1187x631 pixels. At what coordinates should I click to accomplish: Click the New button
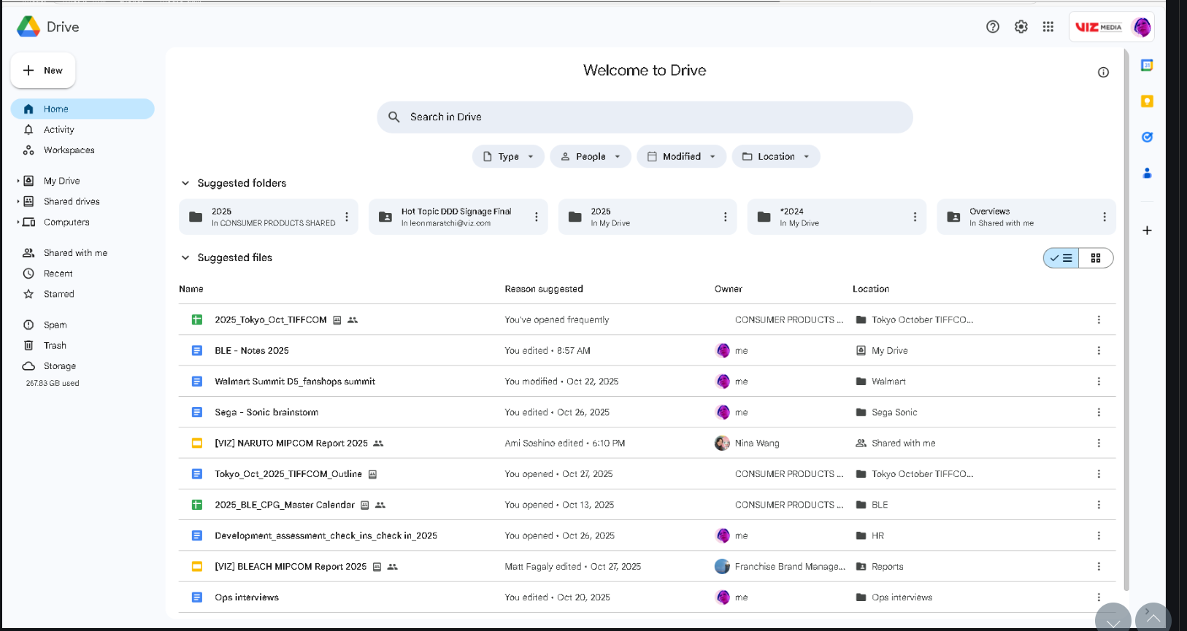coord(43,71)
